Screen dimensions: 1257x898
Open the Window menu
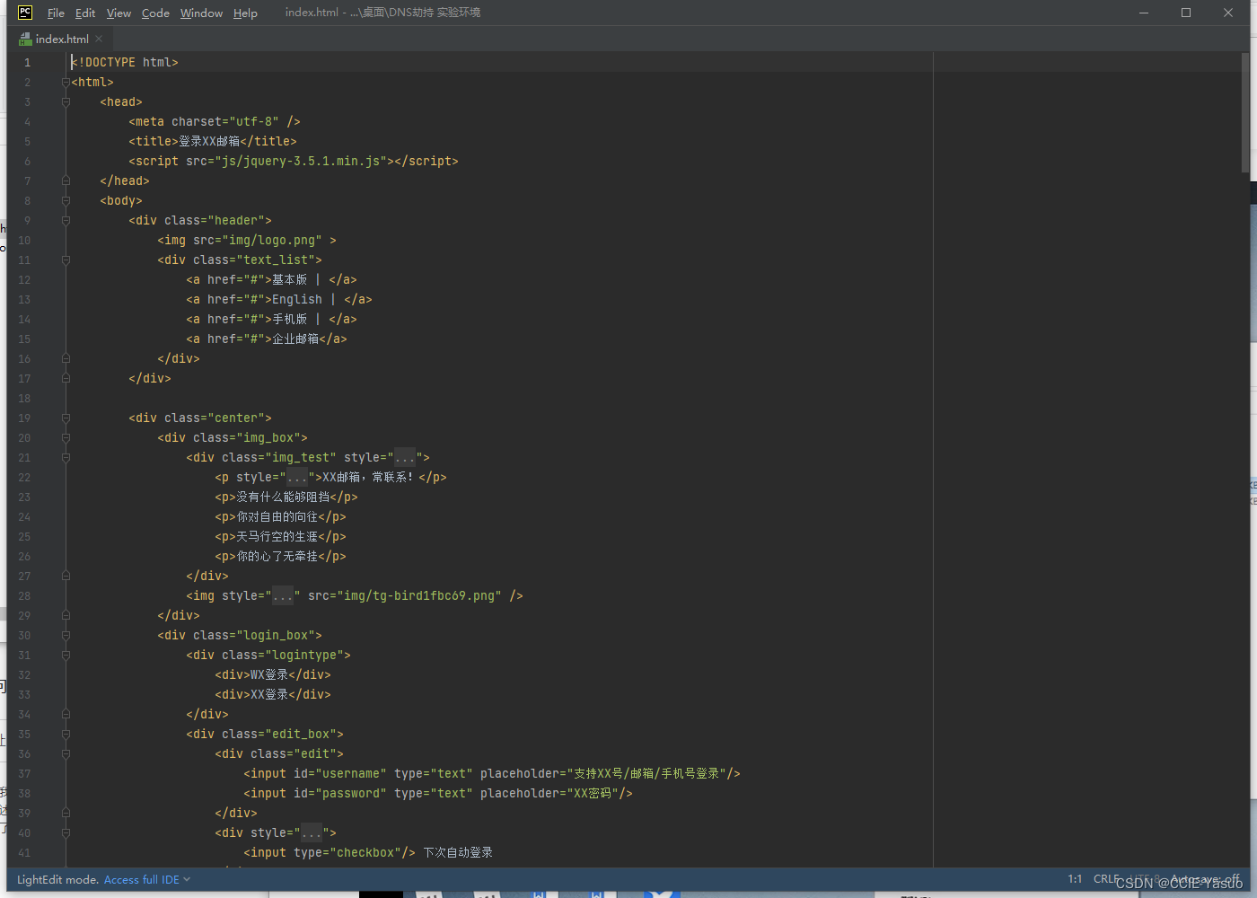201,13
